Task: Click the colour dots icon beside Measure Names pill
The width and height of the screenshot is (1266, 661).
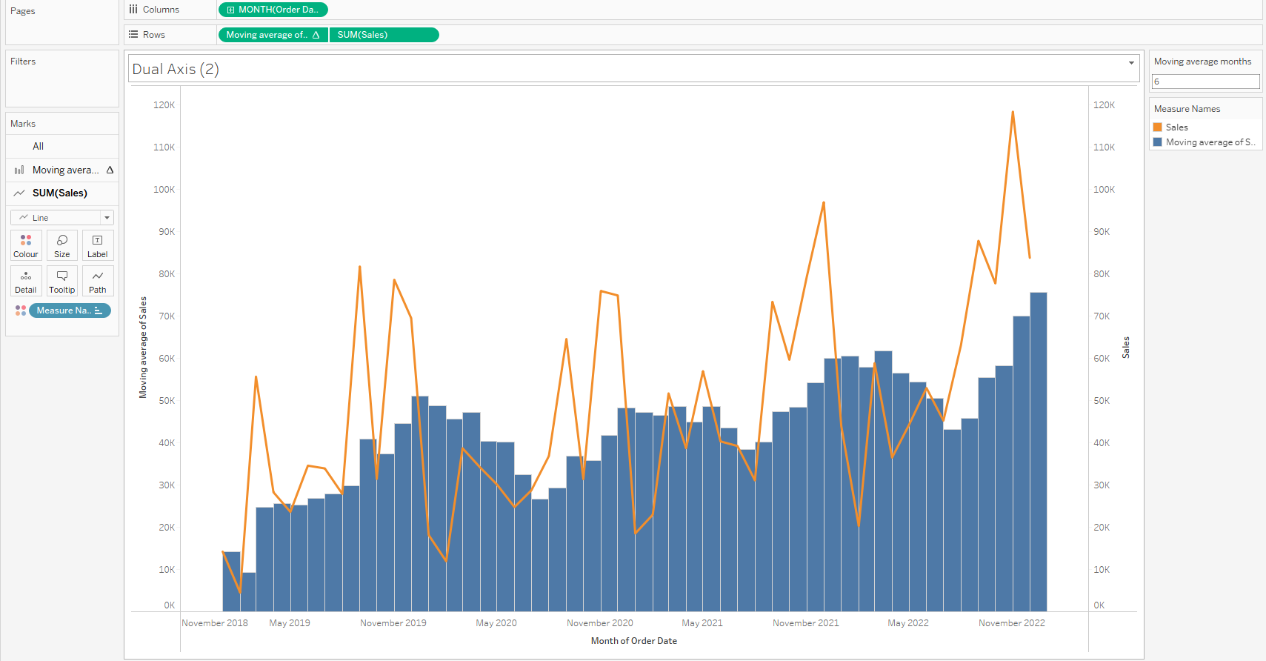Action: pos(21,310)
